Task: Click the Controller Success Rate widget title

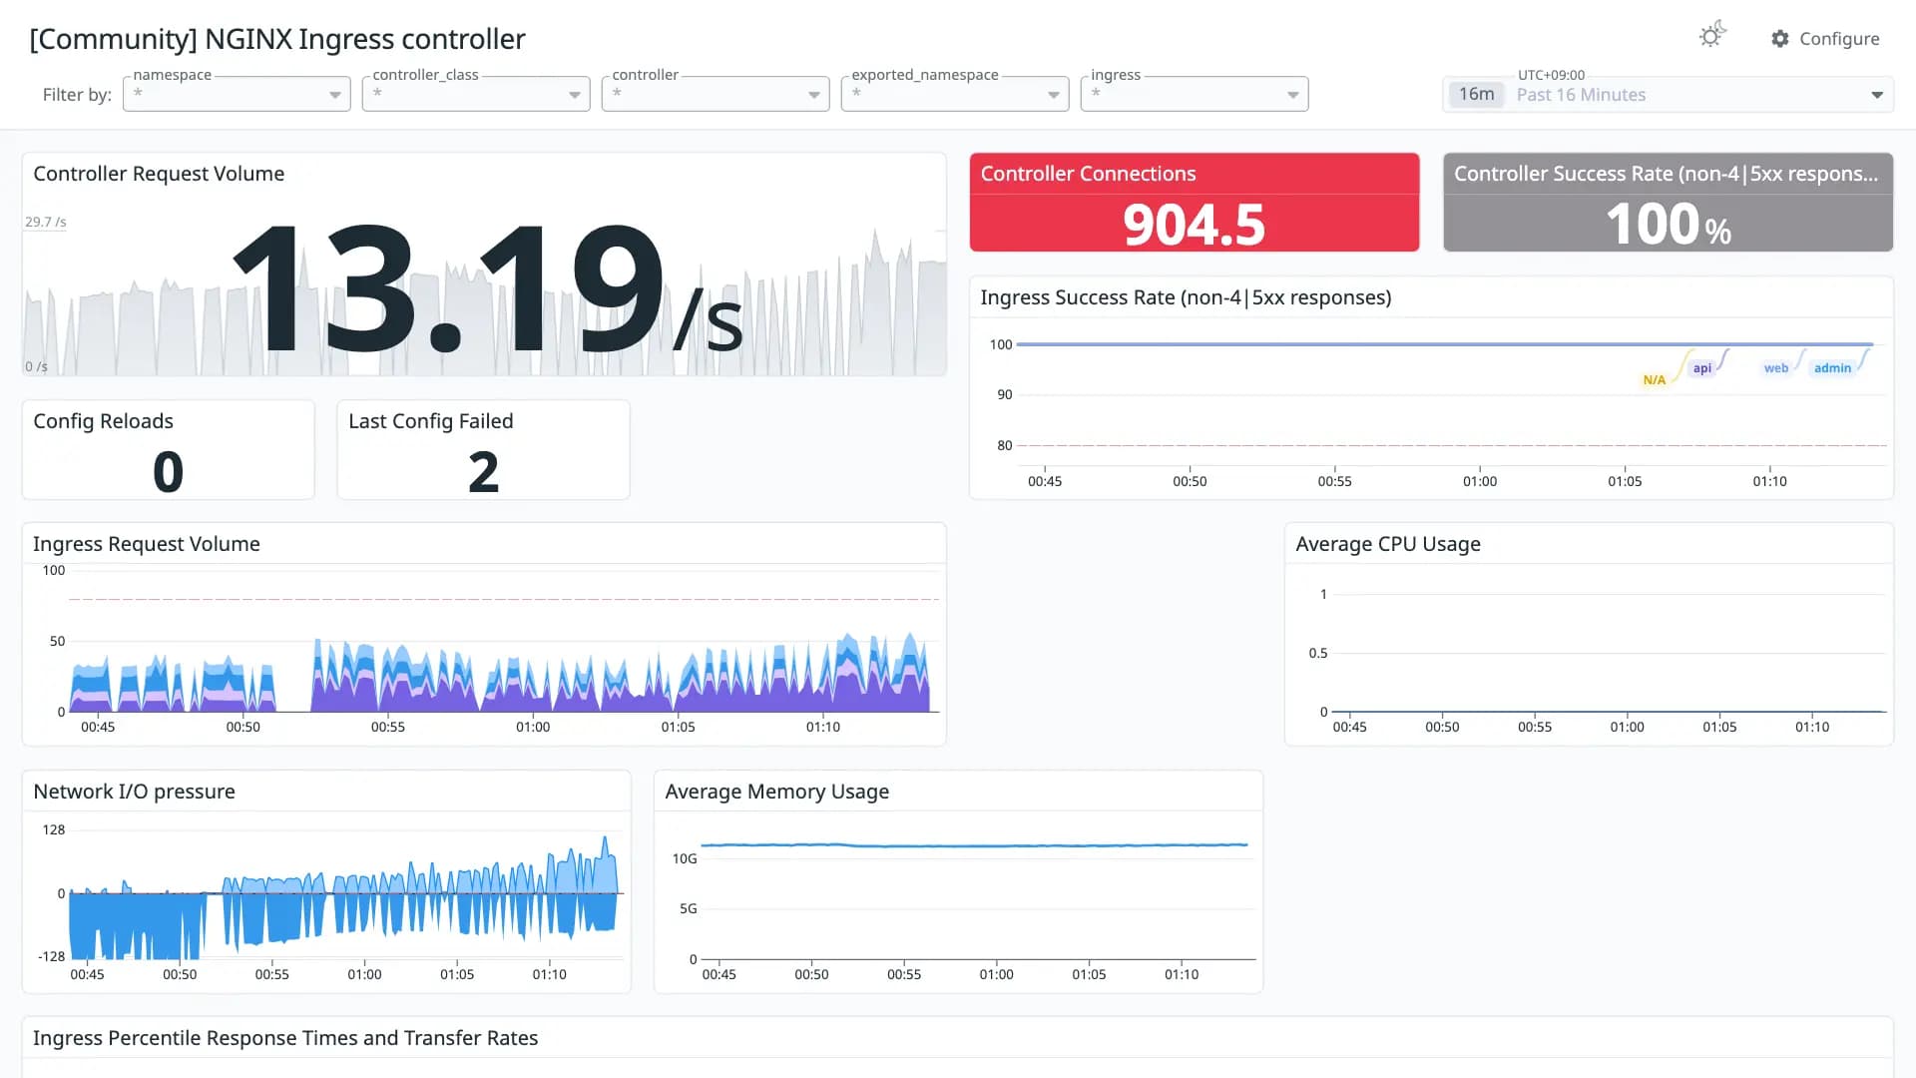Action: (1666, 174)
